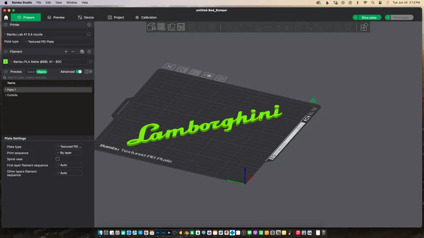The image size is (424, 238).
Task: Open the printer preset dropdown
Action: click(45, 34)
